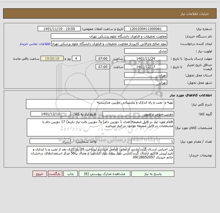220x213 pixels.
Task: Click the countdown timer 19:50:18
Action: coord(52,58)
